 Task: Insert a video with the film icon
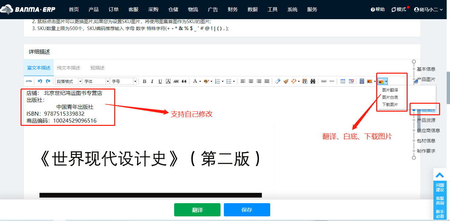coord(362,81)
